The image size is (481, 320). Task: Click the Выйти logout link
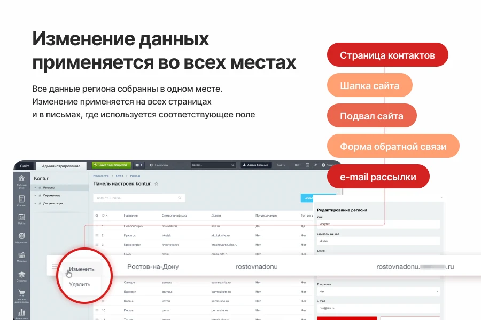(281, 165)
